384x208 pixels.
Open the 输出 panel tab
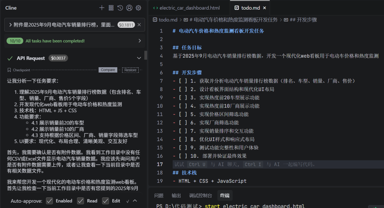(x=176, y=196)
